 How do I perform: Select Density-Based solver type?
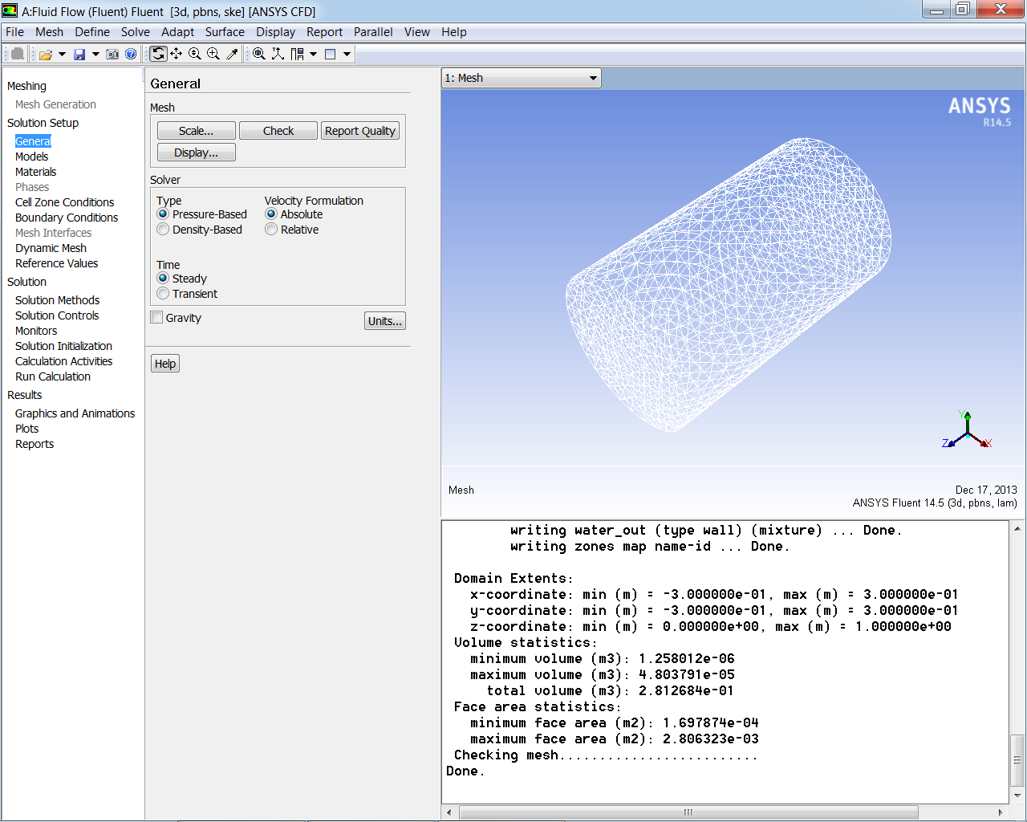coord(163,230)
